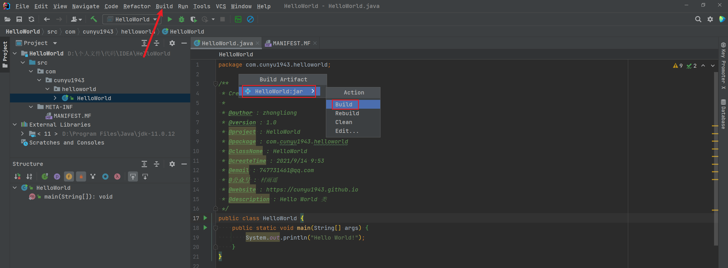Open the Build menu

click(x=164, y=6)
